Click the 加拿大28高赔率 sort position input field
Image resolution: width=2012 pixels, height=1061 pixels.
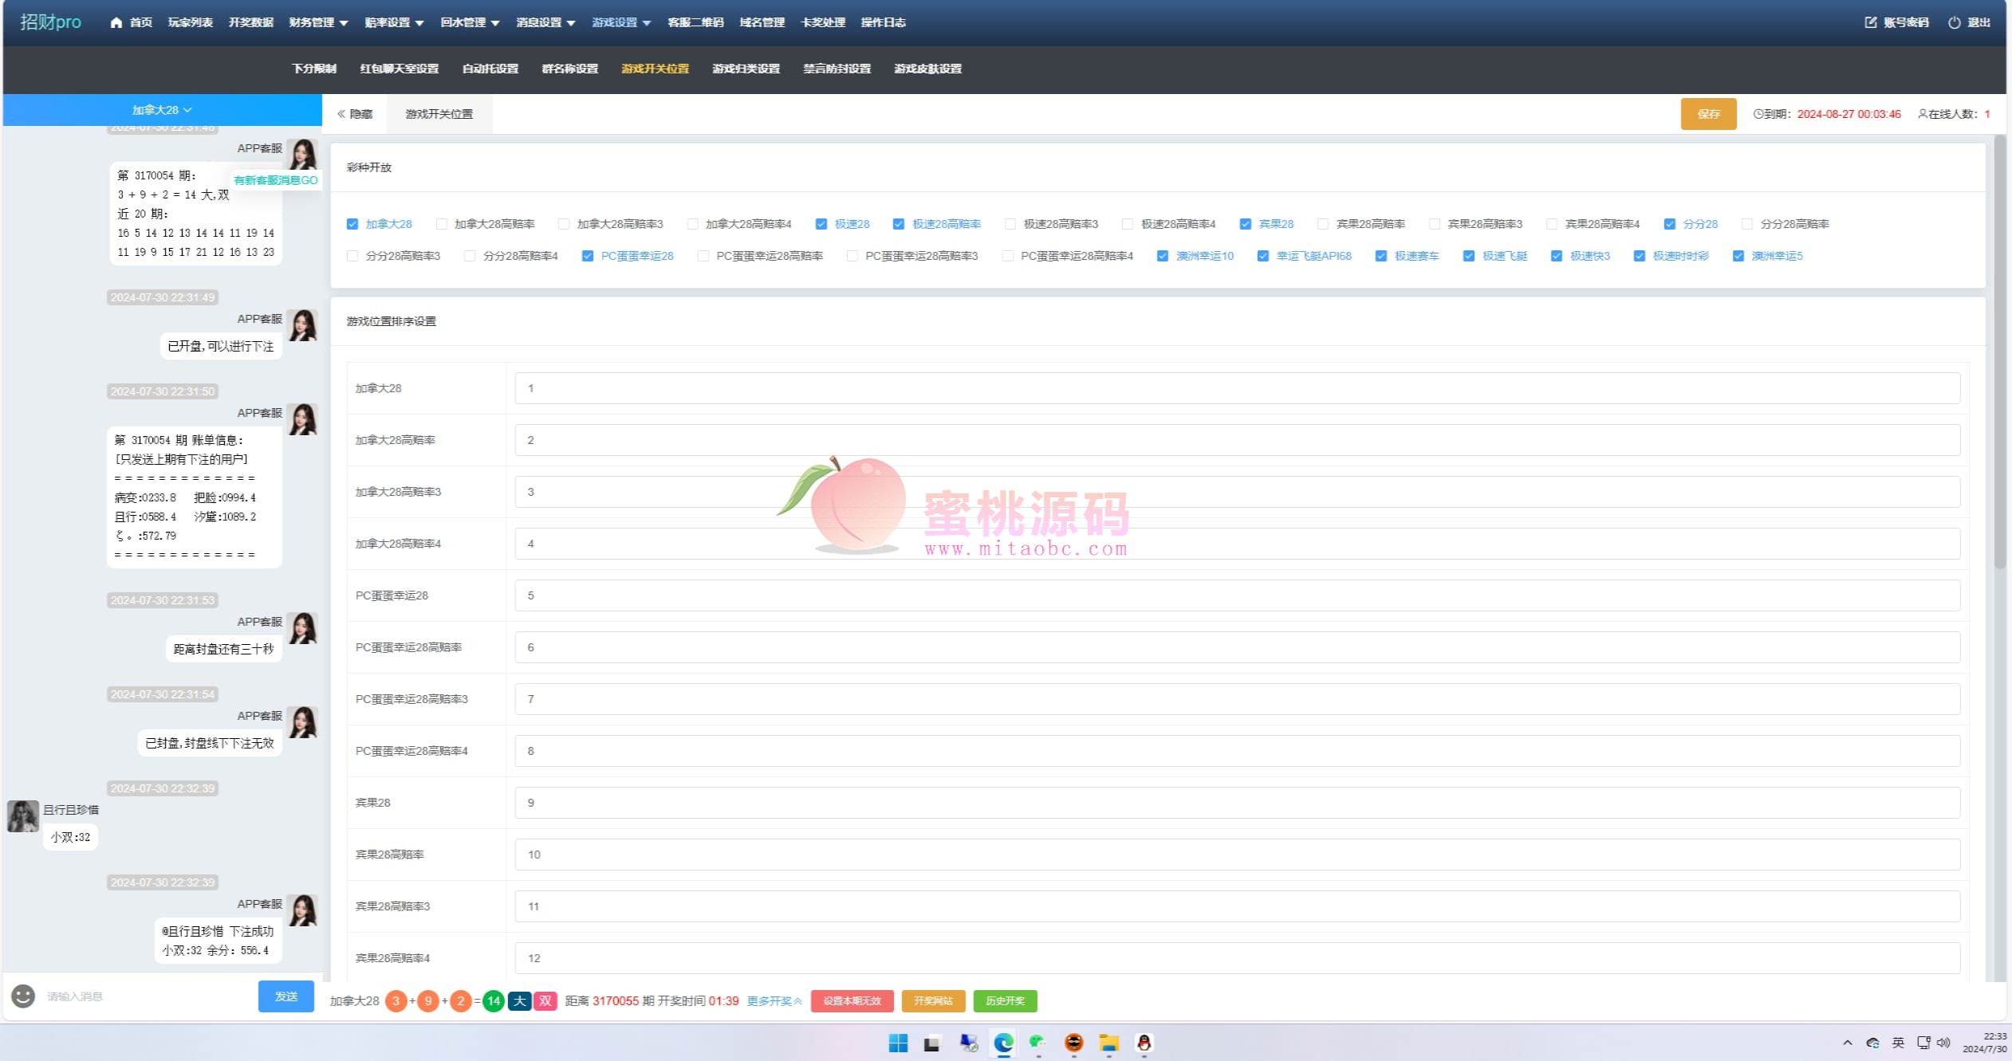click(1237, 440)
